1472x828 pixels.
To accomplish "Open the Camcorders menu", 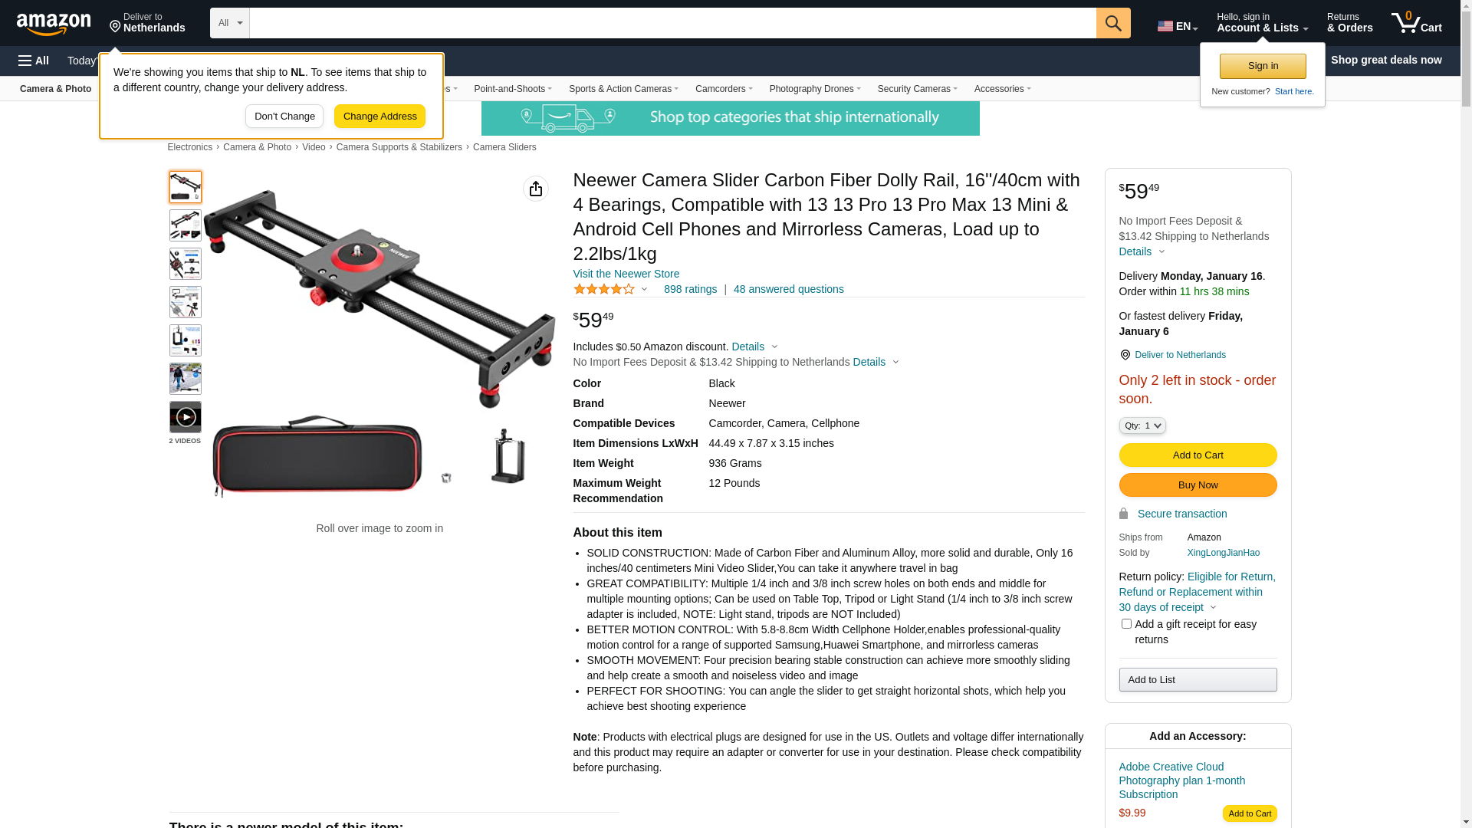I will [x=724, y=89].
